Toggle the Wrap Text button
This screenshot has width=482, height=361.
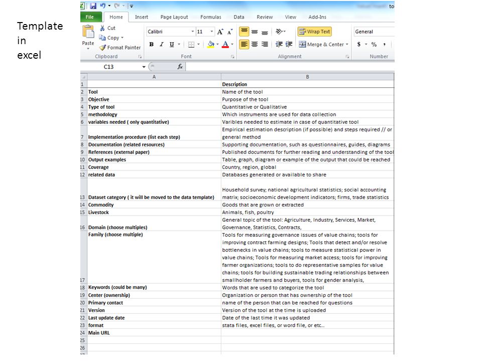pyautogui.click(x=314, y=32)
